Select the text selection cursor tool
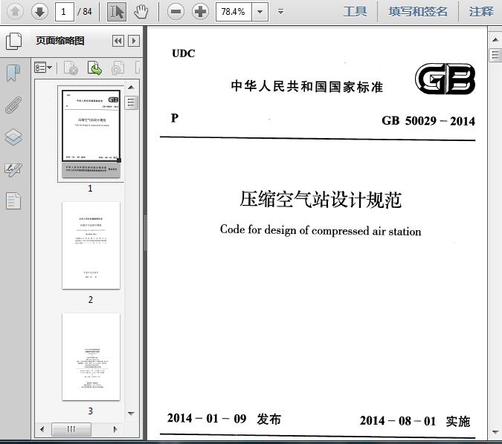Image resolution: width=502 pixels, height=444 pixels. pos(117,12)
